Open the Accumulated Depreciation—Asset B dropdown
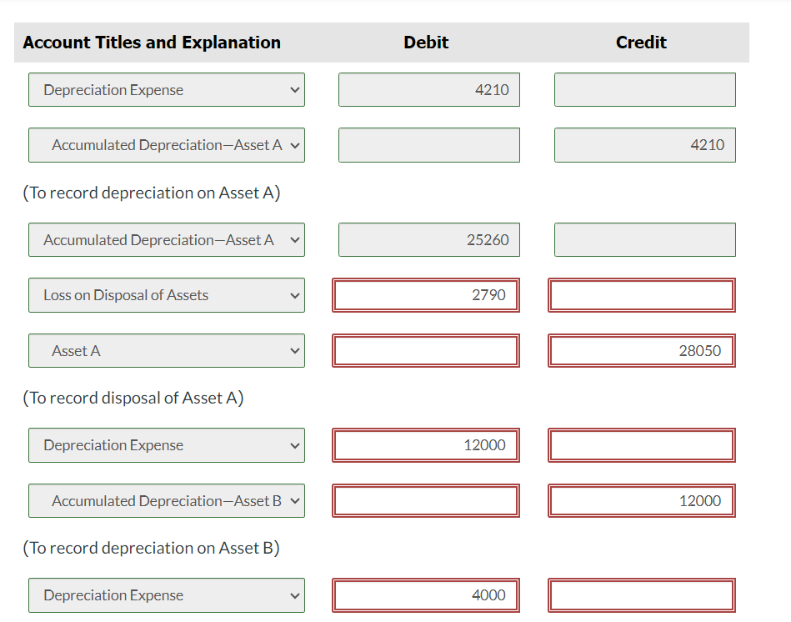This screenshot has width=791, height=622. coord(167,501)
